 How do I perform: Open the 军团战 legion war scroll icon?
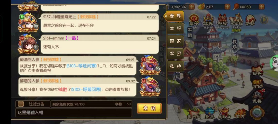point(237,20)
